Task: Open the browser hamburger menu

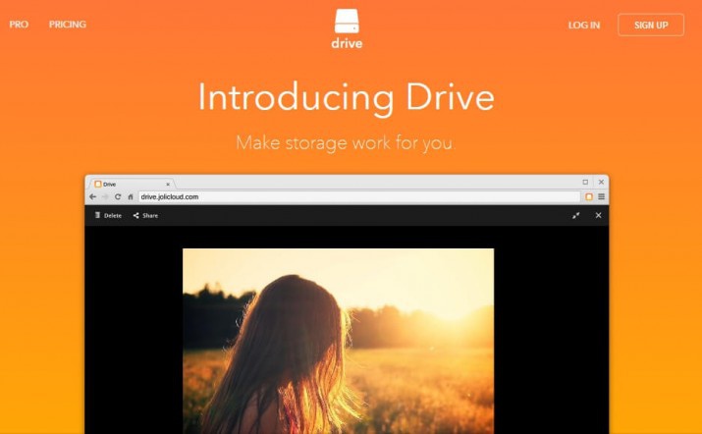Action: pyautogui.click(x=601, y=196)
